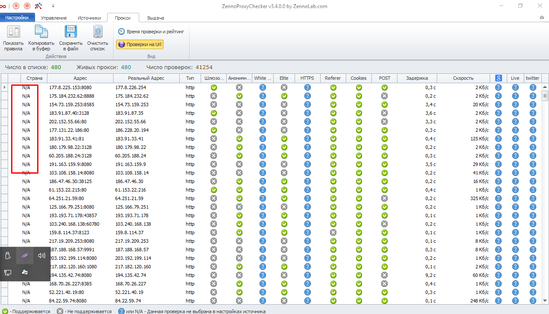
Task: Open the quick access toolbar dropdown arrow
Action: (53, 6)
